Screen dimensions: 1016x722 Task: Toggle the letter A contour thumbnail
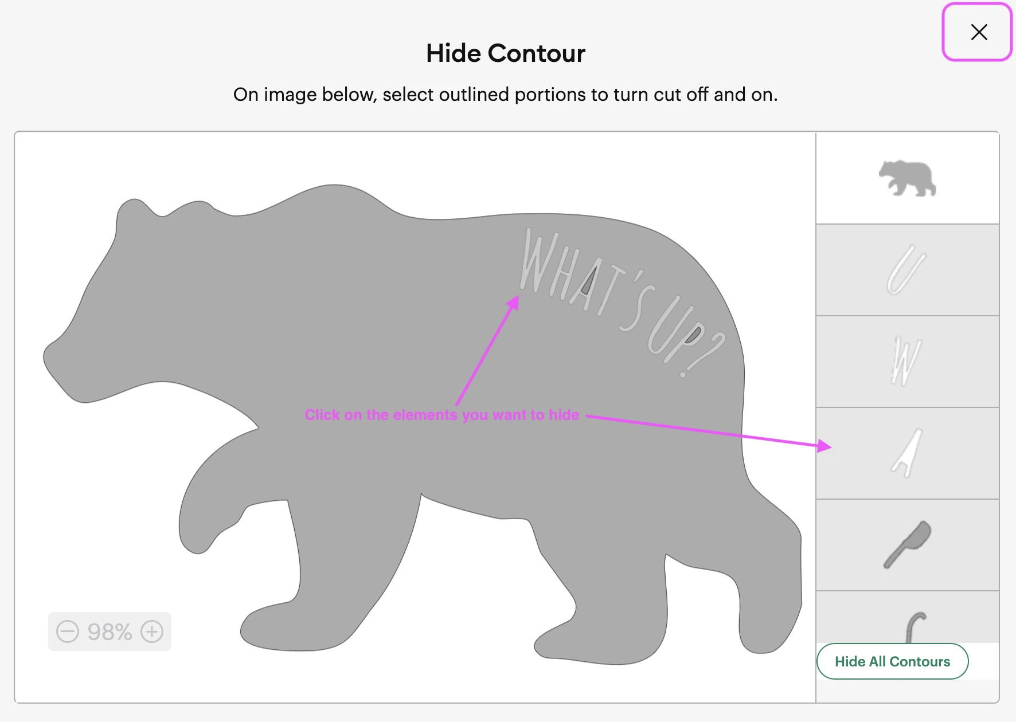[907, 453]
